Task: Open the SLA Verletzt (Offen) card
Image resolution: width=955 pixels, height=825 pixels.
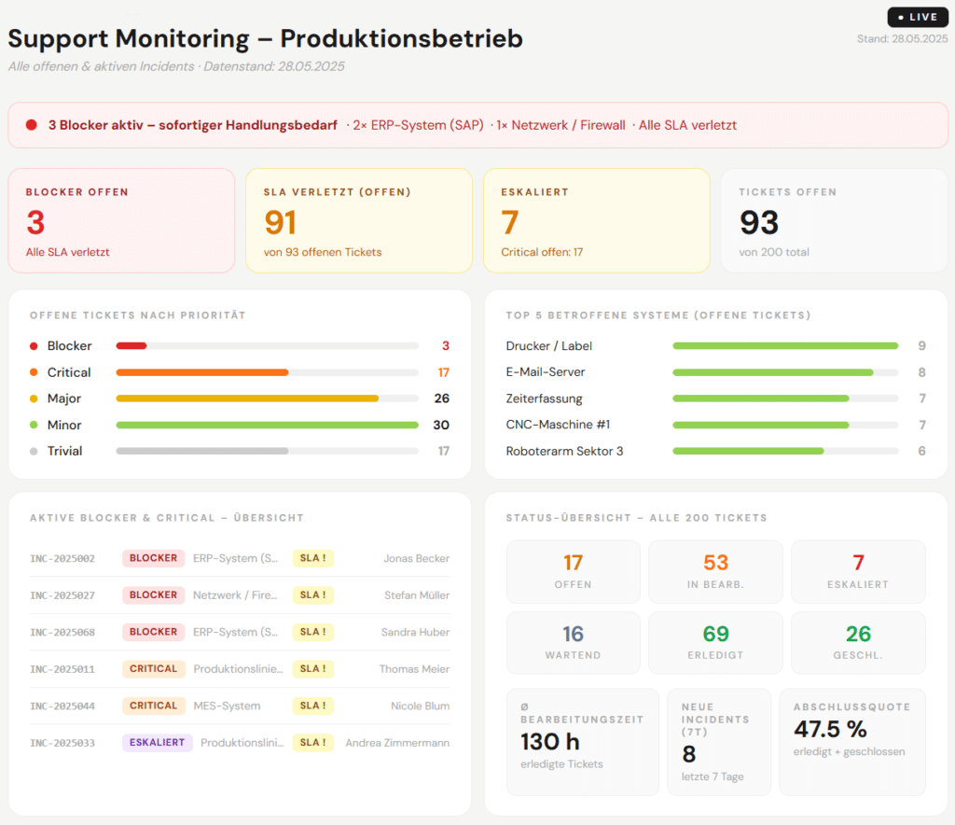Action: pyautogui.click(x=359, y=220)
